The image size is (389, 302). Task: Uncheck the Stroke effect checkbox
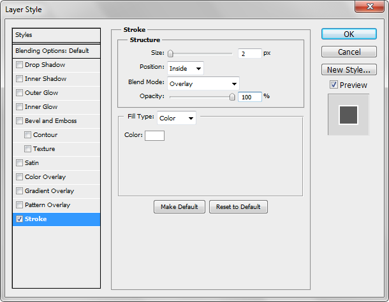[x=20, y=219]
